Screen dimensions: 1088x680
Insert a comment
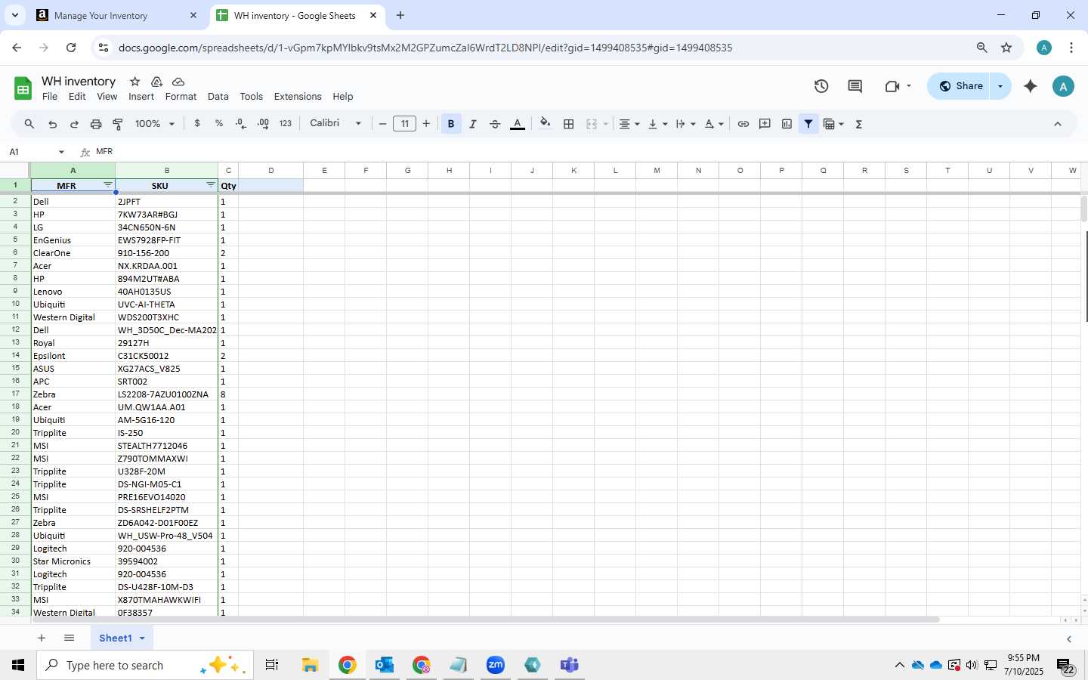click(x=765, y=124)
